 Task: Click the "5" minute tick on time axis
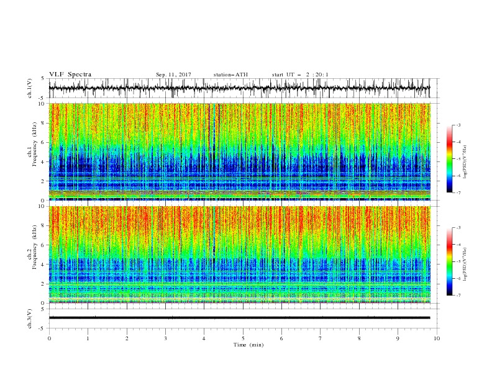click(x=243, y=338)
